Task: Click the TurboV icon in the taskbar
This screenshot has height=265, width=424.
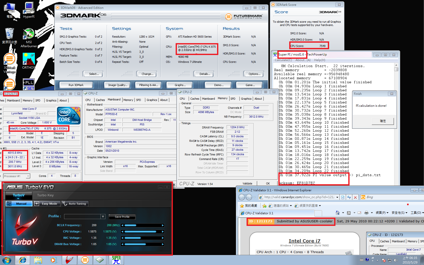Action: click(69, 260)
